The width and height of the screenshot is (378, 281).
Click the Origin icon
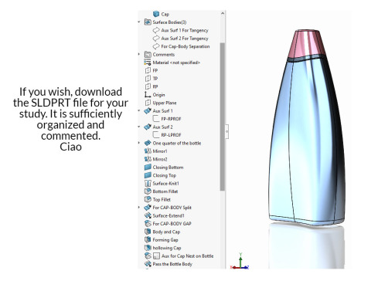(148, 95)
